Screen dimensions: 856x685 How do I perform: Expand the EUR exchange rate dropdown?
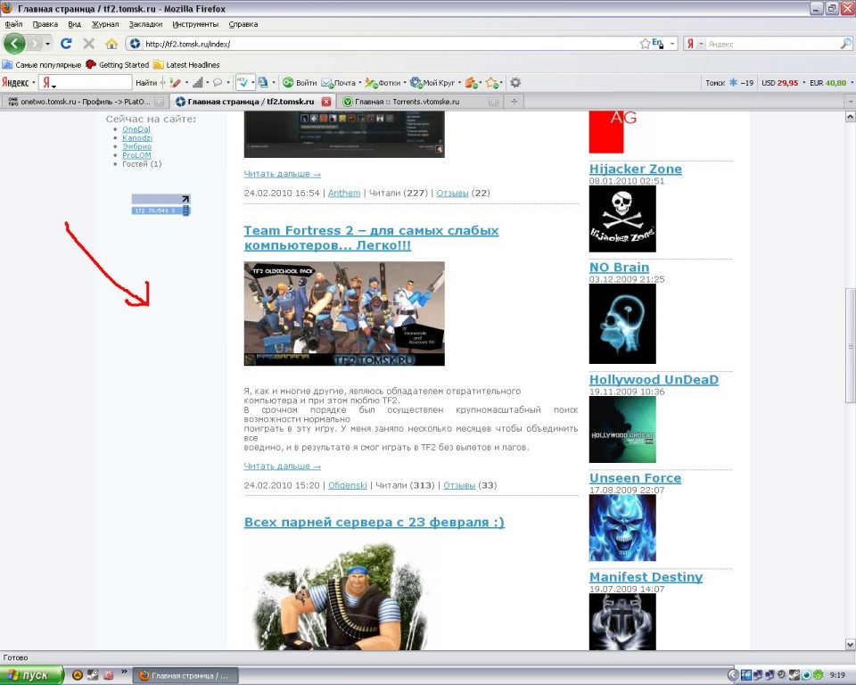click(x=852, y=83)
